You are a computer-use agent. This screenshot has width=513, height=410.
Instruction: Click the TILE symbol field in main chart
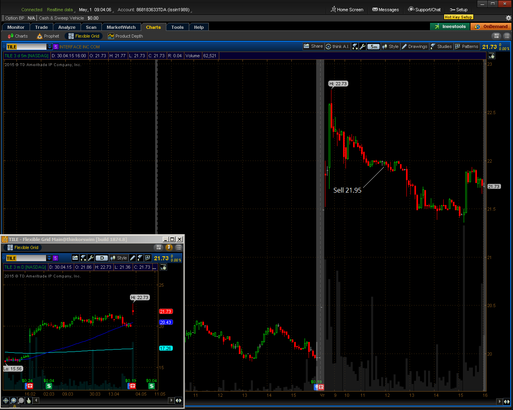[x=26, y=47]
